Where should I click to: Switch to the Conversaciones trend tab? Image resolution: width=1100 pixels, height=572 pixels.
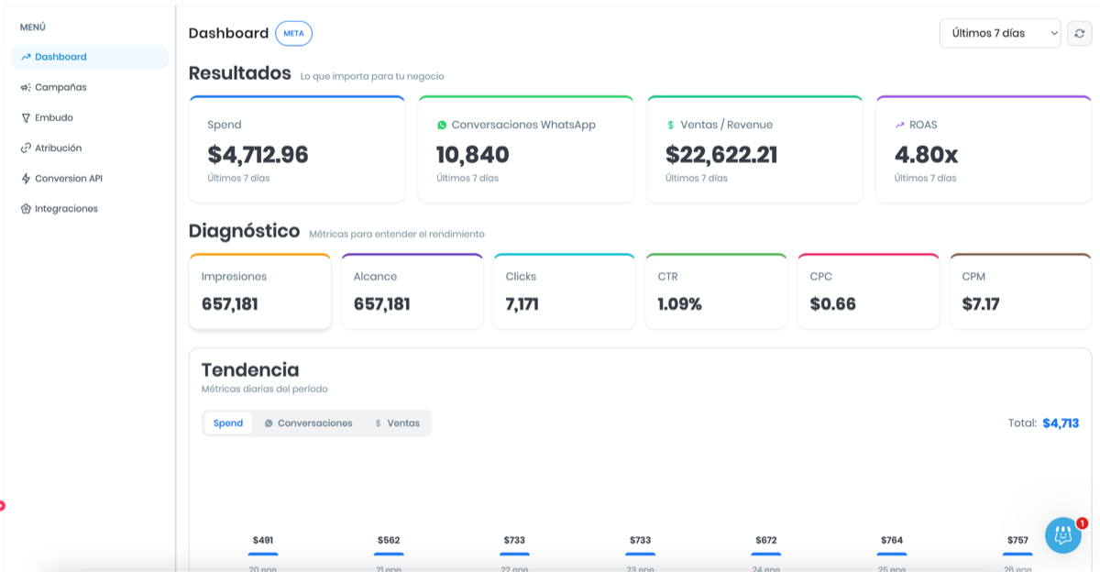click(x=308, y=423)
